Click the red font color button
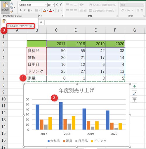The height and width of the screenshot is (149, 146). pyautogui.click(x=51, y=10)
